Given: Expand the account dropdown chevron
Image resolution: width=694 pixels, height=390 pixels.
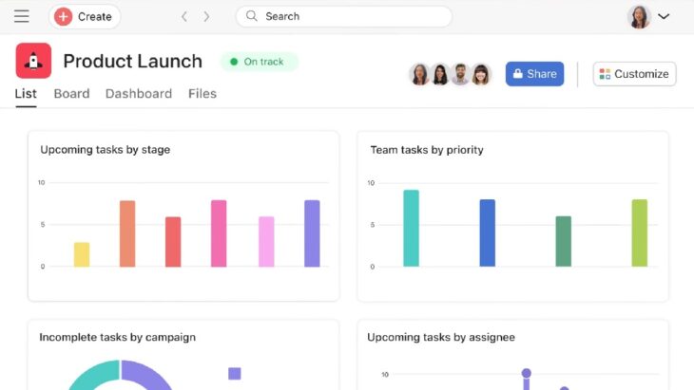Looking at the screenshot, I should [x=664, y=16].
